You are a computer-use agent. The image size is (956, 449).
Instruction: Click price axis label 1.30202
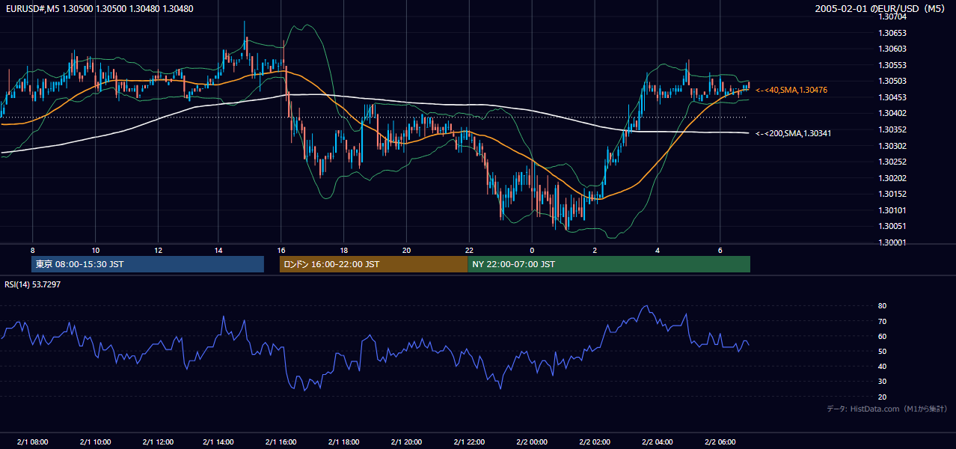pyautogui.click(x=892, y=178)
